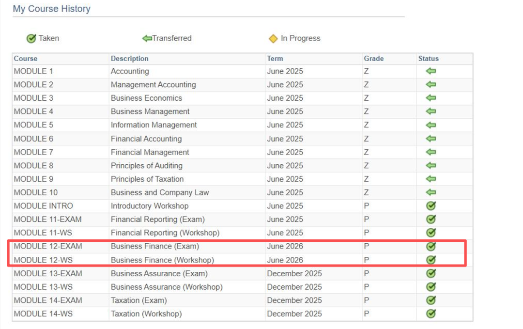Click the transferred arrow icon for MODULE 1

[x=431, y=71]
